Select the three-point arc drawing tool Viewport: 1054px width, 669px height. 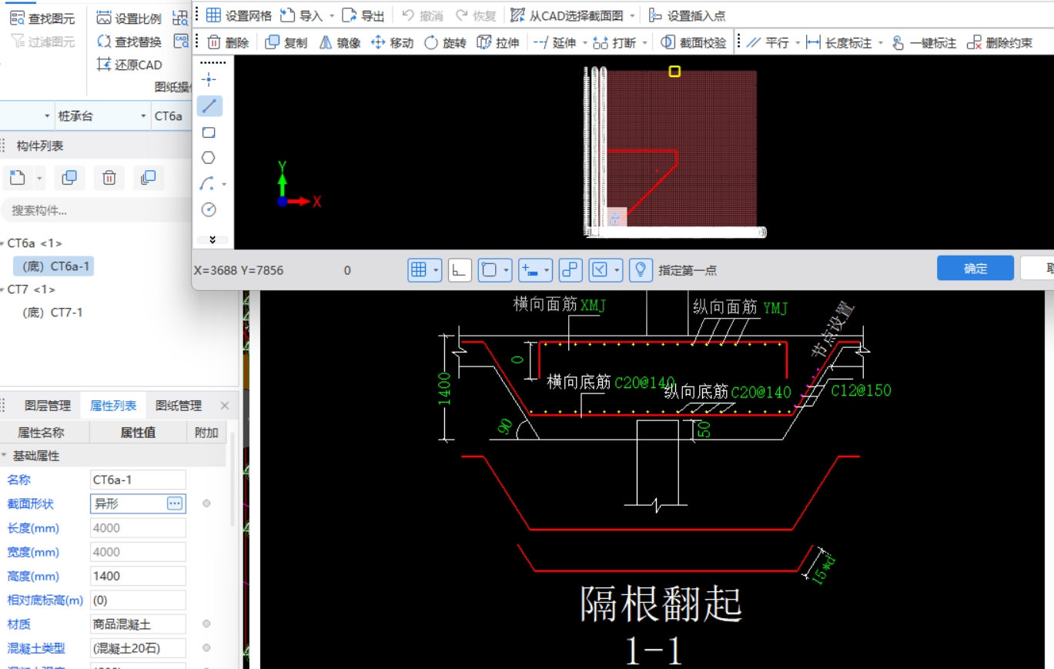pos(208,184)
